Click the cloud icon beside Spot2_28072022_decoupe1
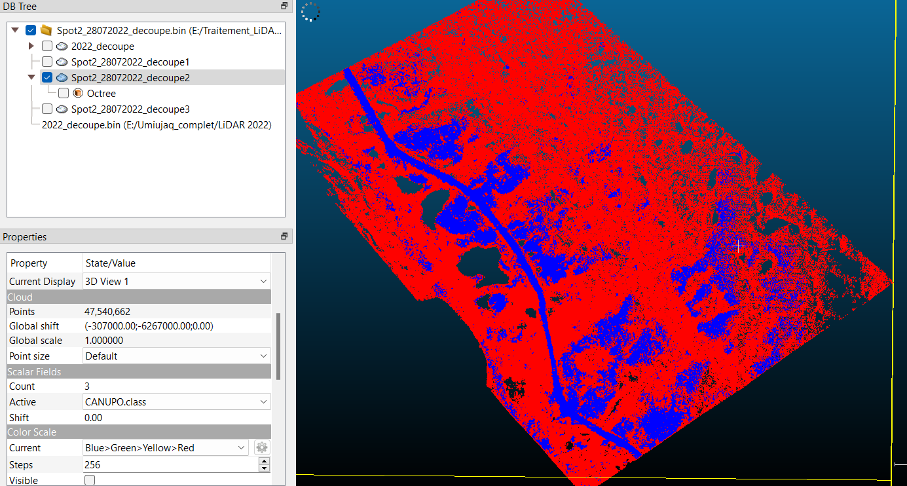 click(x=62, y=62)
